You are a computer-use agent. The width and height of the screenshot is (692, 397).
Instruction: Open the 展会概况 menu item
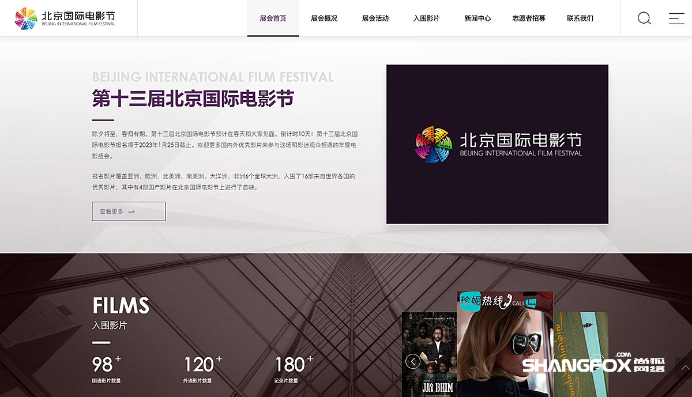click(324, 18)
